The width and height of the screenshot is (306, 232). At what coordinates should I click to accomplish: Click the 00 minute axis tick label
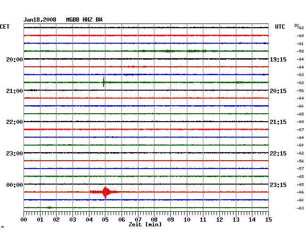click(24, 220)
